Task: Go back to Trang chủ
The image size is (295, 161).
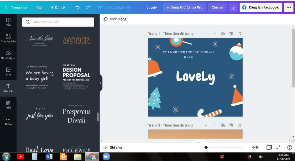Action: pyautogui.click(x=16, y=7)
